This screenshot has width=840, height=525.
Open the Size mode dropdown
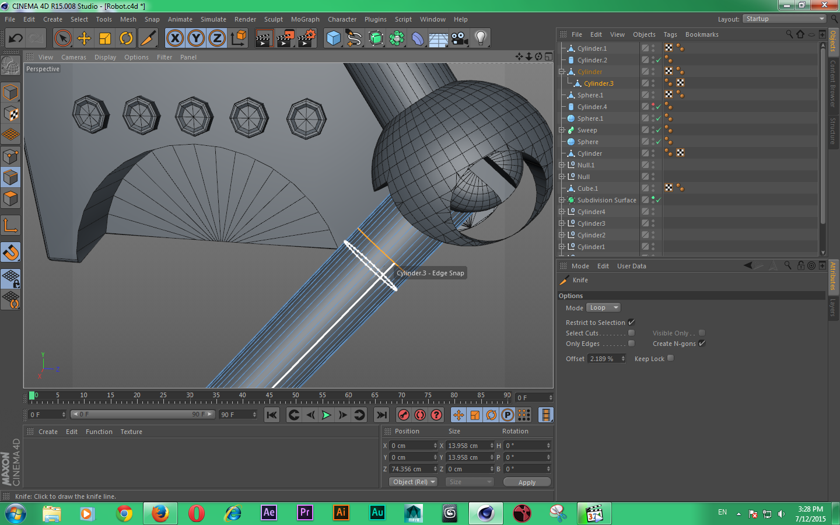(x=470, y=482)
